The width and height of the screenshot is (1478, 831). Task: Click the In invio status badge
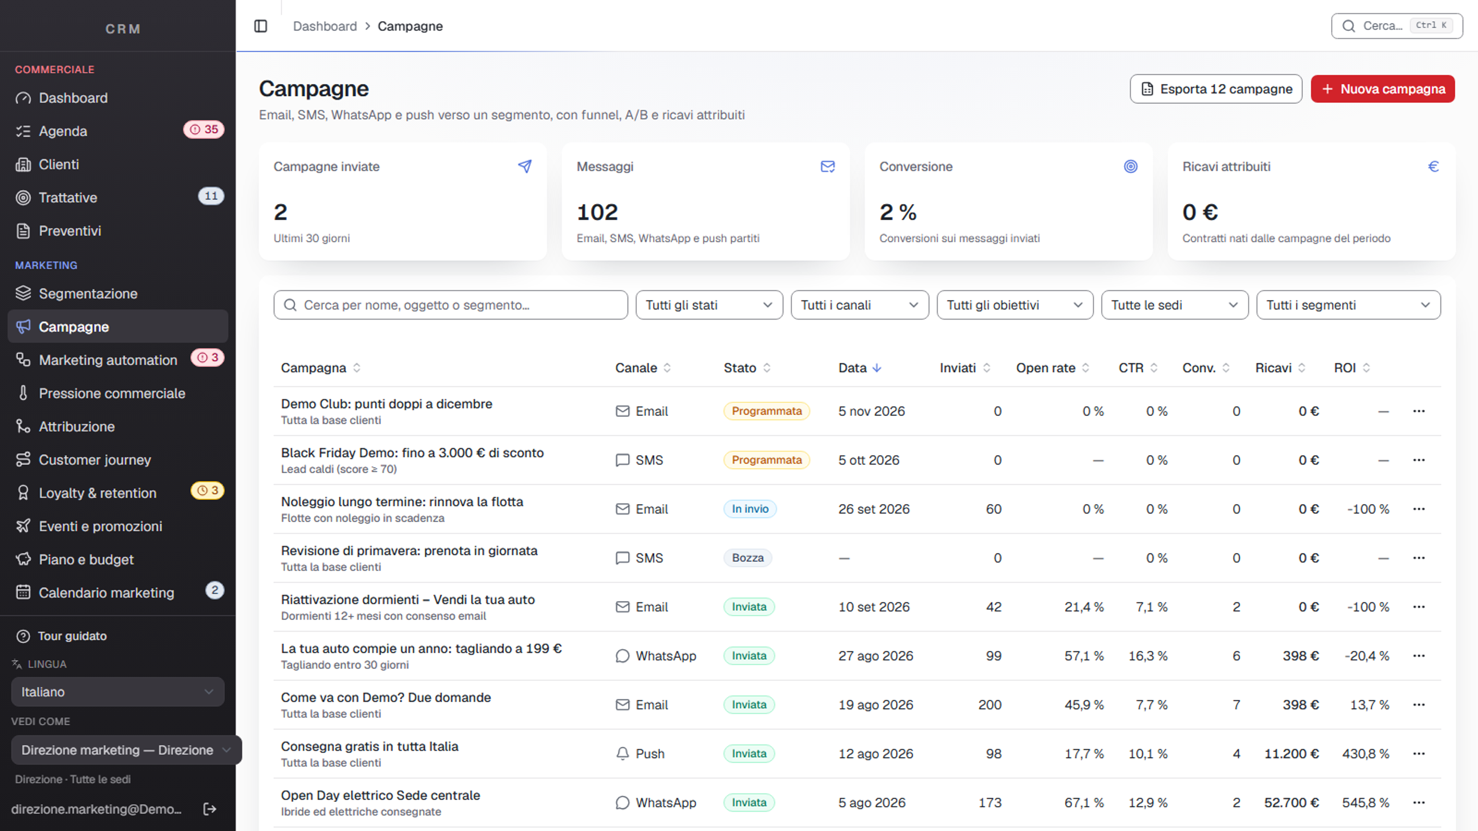tap(750, 509)
